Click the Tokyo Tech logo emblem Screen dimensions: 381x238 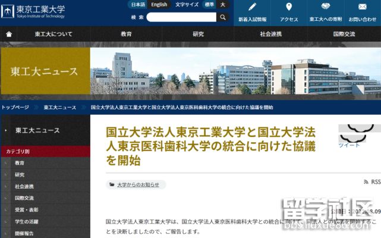(x=8, y=11)
